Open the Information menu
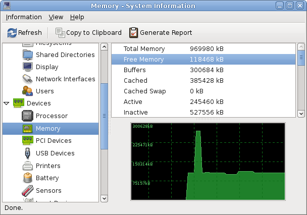Viewport: 307px width, 215px height. [x=24, y=17]
